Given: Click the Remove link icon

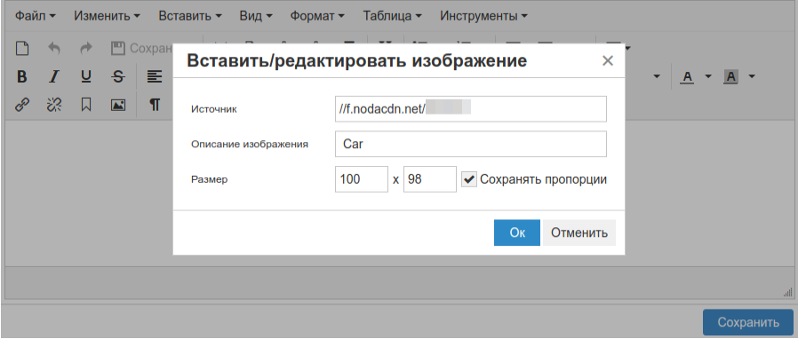Looking at the screenshot, I should [x=54, y=105].
